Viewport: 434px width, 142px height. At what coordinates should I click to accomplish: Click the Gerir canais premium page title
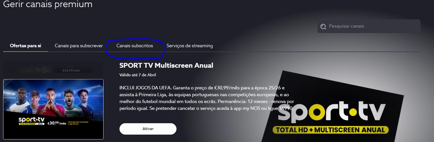coord(48,4)
